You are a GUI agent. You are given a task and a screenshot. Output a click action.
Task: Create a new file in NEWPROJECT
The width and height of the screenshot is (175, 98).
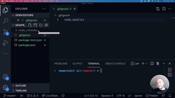[30, 25]
